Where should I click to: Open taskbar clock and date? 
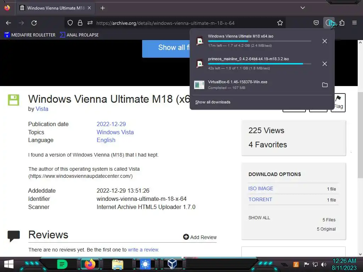tap(345, 264)
